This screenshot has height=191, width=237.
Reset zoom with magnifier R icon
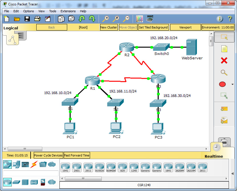(x=115, y=19)
